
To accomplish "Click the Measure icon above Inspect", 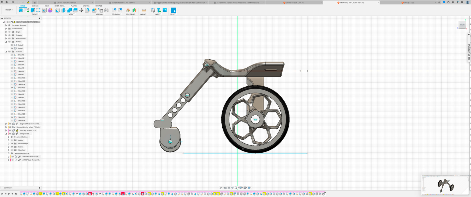I will [143, 10].
